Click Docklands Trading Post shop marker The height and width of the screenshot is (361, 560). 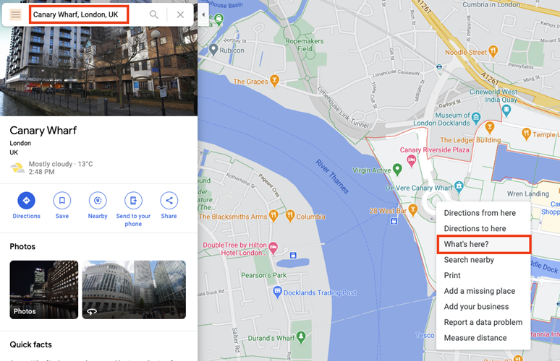277,292
